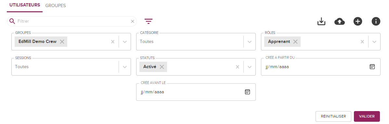This screenshot has height=124, width=389.
Task: Click the Valider button
Action: tap(367, 116)
